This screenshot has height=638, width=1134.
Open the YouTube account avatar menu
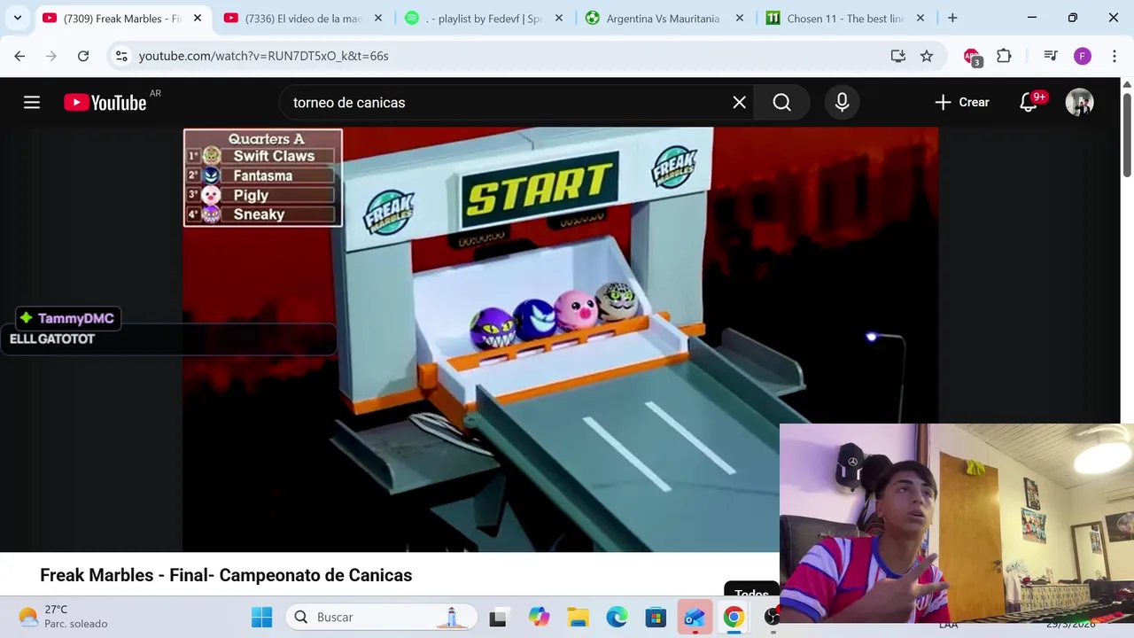1079,103
